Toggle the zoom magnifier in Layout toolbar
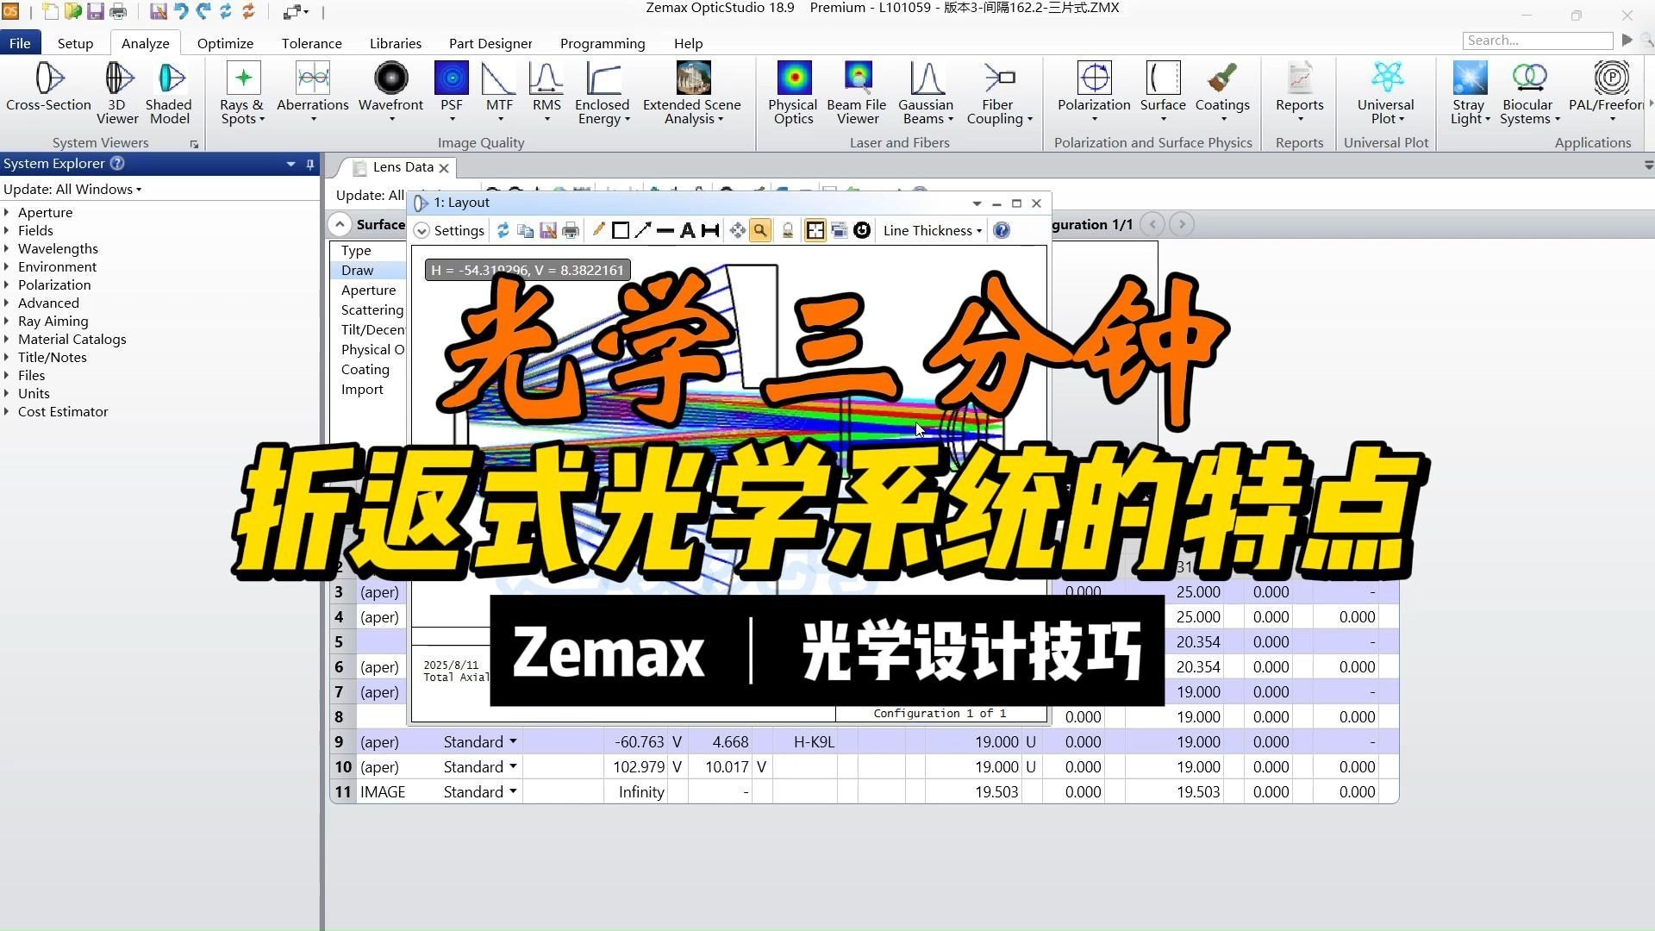This screenshot has height=931, width=1655. pos(759,230)
